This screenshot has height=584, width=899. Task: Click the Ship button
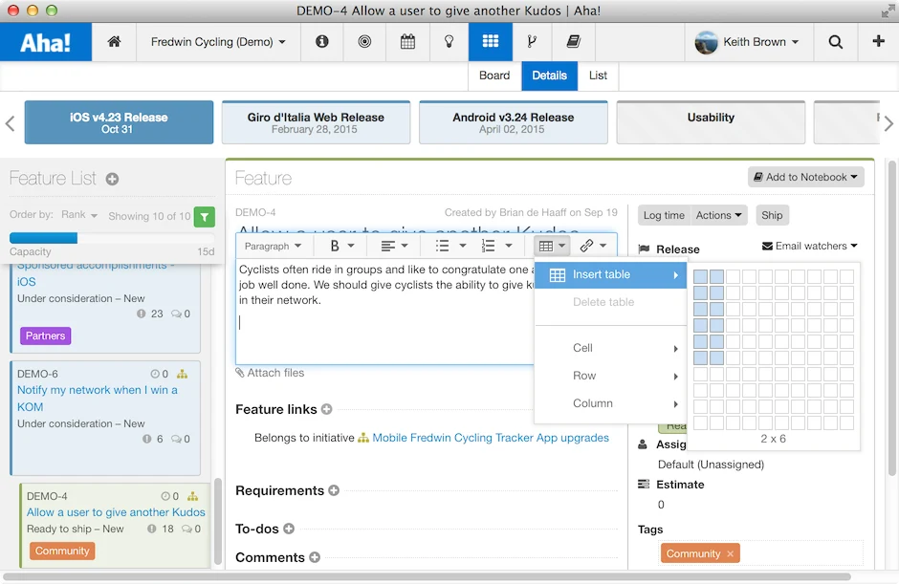[772, 215]
